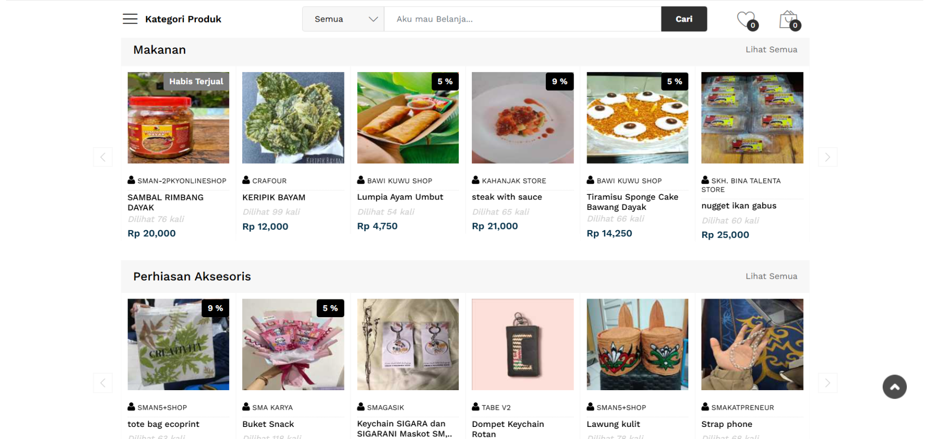Image resolution: width=934 pixels, height=439 pixels.
Task: Click previous arrow in Perhiasan Aksesoris carousel
Action: pos(103,383)
